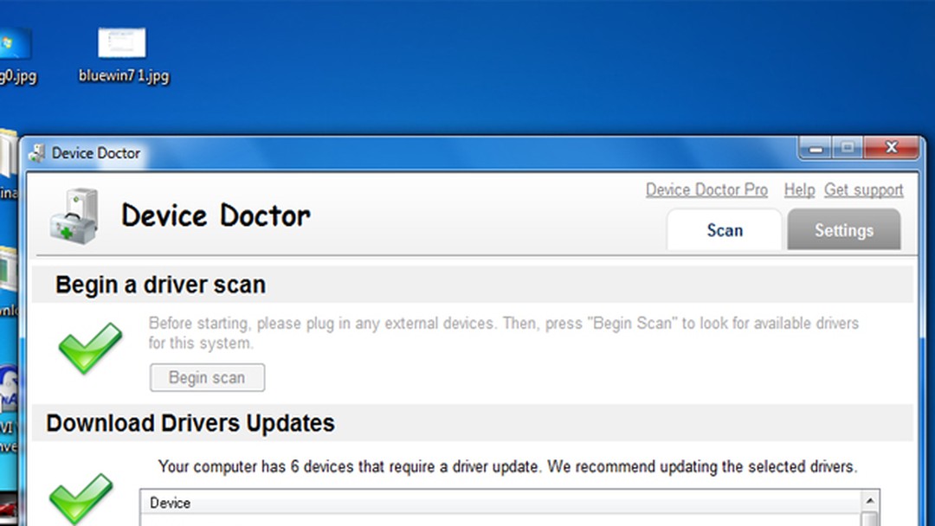
Task: Click the Begin a driver scan section heading
Action: pyautogui.click(x=160, y=285)
